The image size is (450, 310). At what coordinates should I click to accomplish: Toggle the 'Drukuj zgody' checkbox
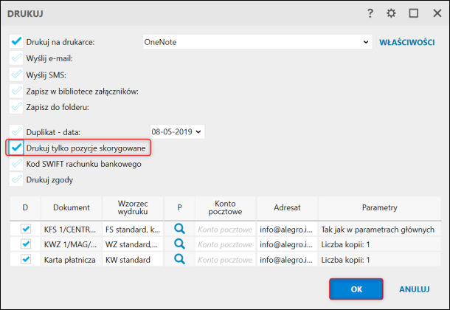point(16,179)
